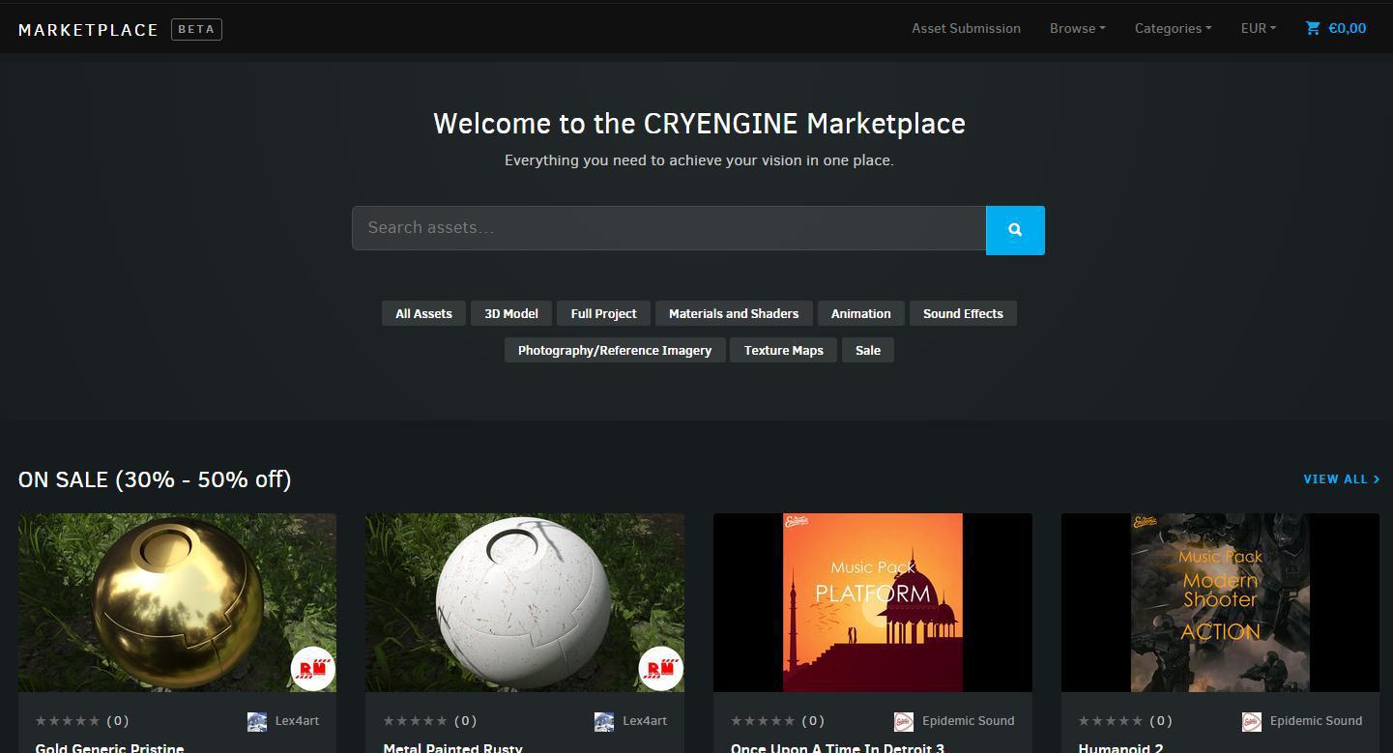Open the €0,00 cart total

1348,28
